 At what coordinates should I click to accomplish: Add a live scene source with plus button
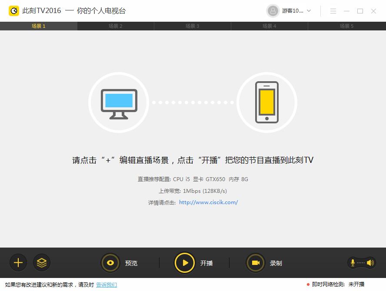(18, 263)
